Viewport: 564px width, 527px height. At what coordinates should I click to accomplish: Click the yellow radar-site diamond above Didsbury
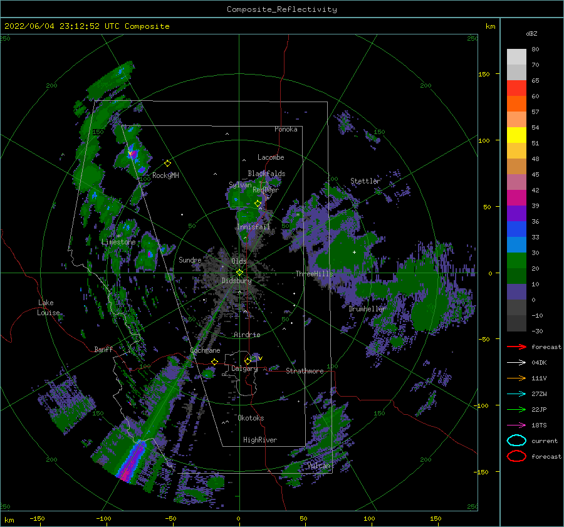point(239,273)
